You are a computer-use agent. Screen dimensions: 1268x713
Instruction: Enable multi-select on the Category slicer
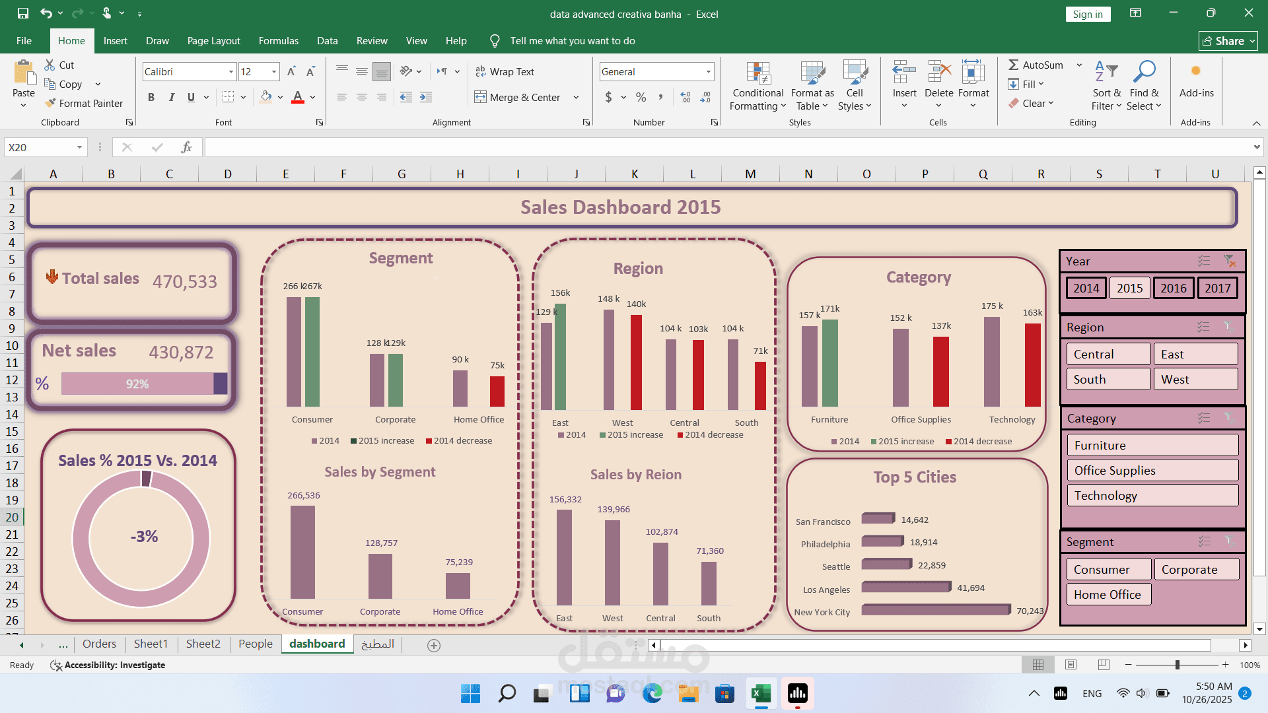coord(1203,417)
